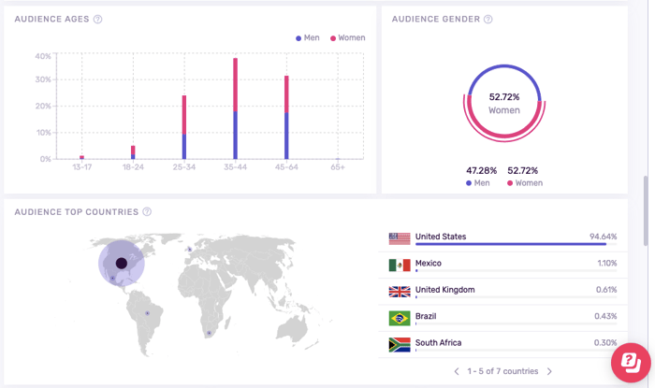Click the United States flag icon
Image resolution: width=655 pixels, height=388 pixels.
pyautogui.click(x=400, y=238)
